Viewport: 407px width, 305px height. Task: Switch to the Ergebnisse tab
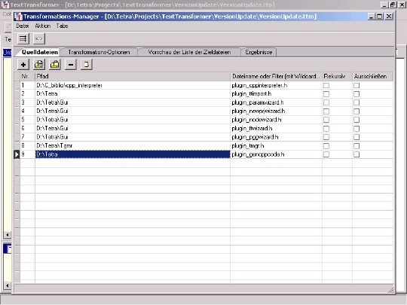pyautogui.click(x=259, y=52)
